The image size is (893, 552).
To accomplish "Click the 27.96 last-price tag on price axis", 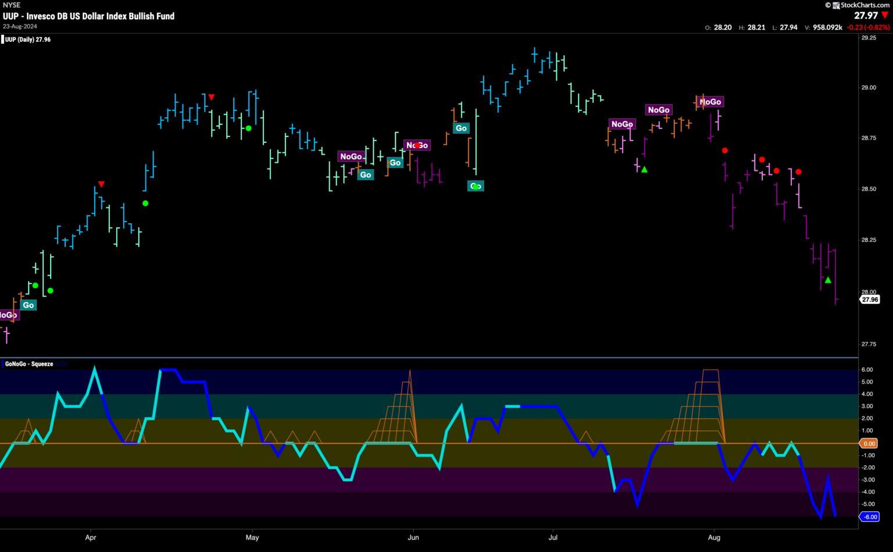I will (870, 299).
